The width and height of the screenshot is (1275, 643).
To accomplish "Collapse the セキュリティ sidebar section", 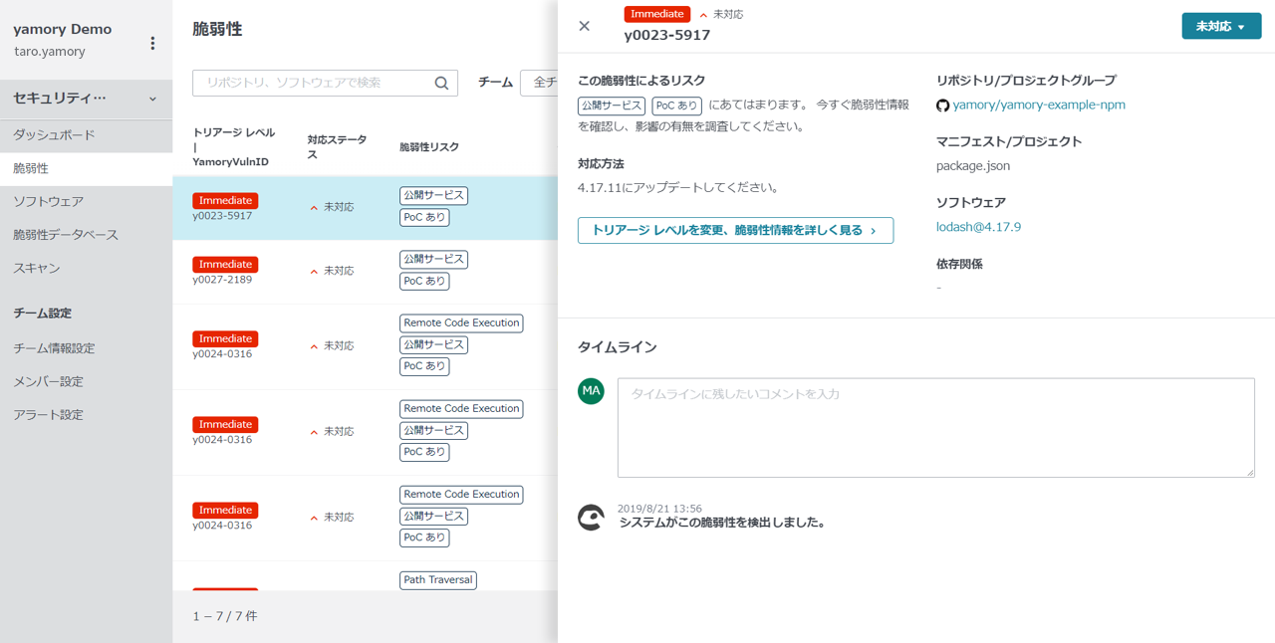I will coord(152,99).
